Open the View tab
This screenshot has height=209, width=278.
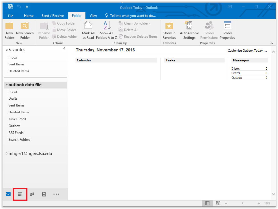93,16
